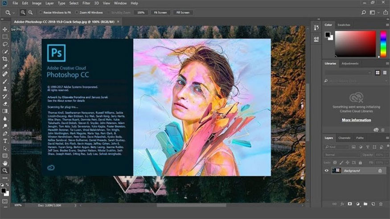The width and height of the screenshot is (390, 219).
Task: Select the Brush tool
Action: click(x=5, y=81)
